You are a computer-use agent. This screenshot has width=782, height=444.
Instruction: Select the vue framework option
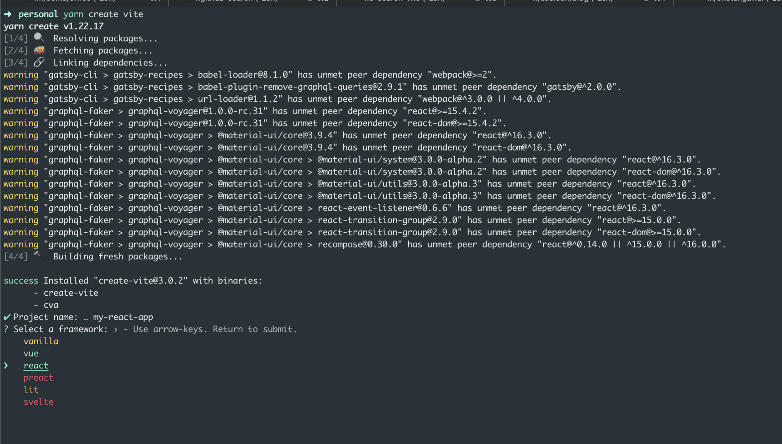(31, 353)
